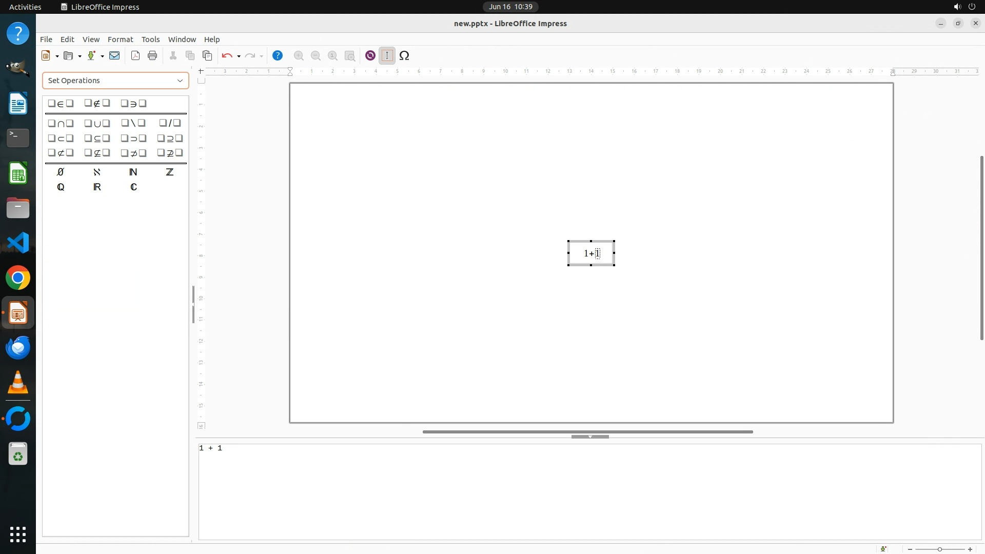The width and height of the screenshot is (985, 554).
Task: Open the Tools menu
Action: pos(150,39)
